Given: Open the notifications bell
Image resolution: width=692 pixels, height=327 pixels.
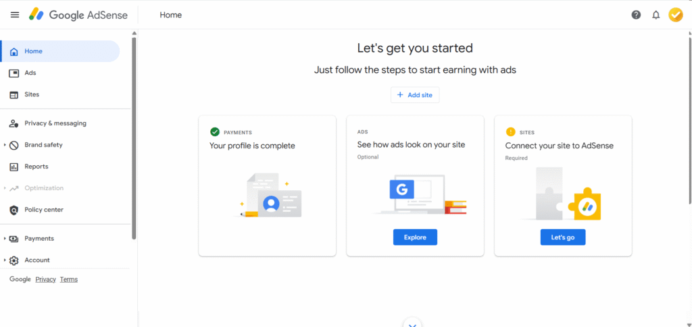Looking at the screenshot, I should pos(656,15).
